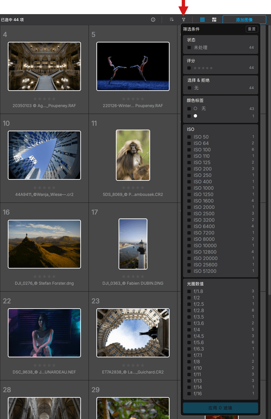The height and width of the screenshot is (419, 271).
Task: Click the 添加图像 button
Action: point(244,20)
